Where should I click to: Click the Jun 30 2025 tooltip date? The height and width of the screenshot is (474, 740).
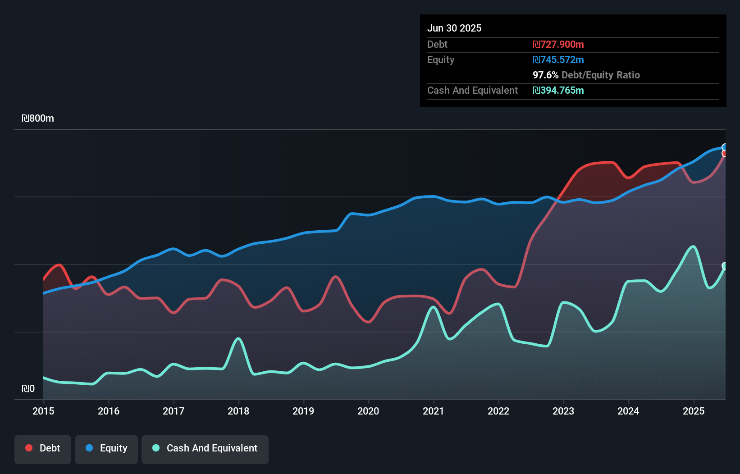pyautogui.click(x=454, y=28)
